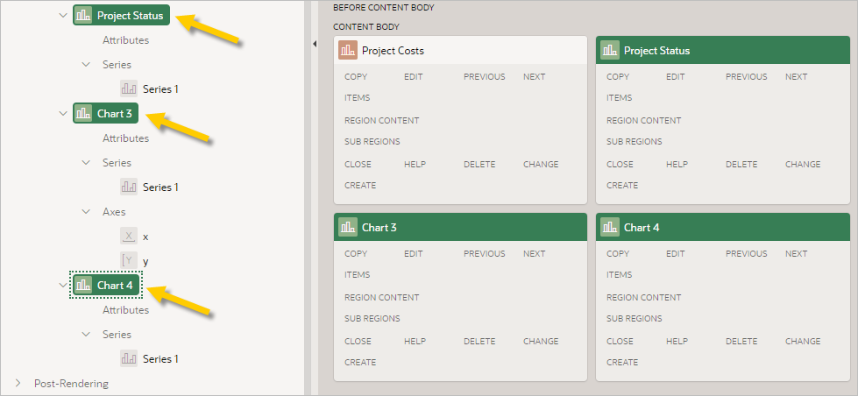The height and width of the screenshot is (396, 858).
Task: Click the x axis icon in tree
Action: pyautogui.click(x=129, y=237)
